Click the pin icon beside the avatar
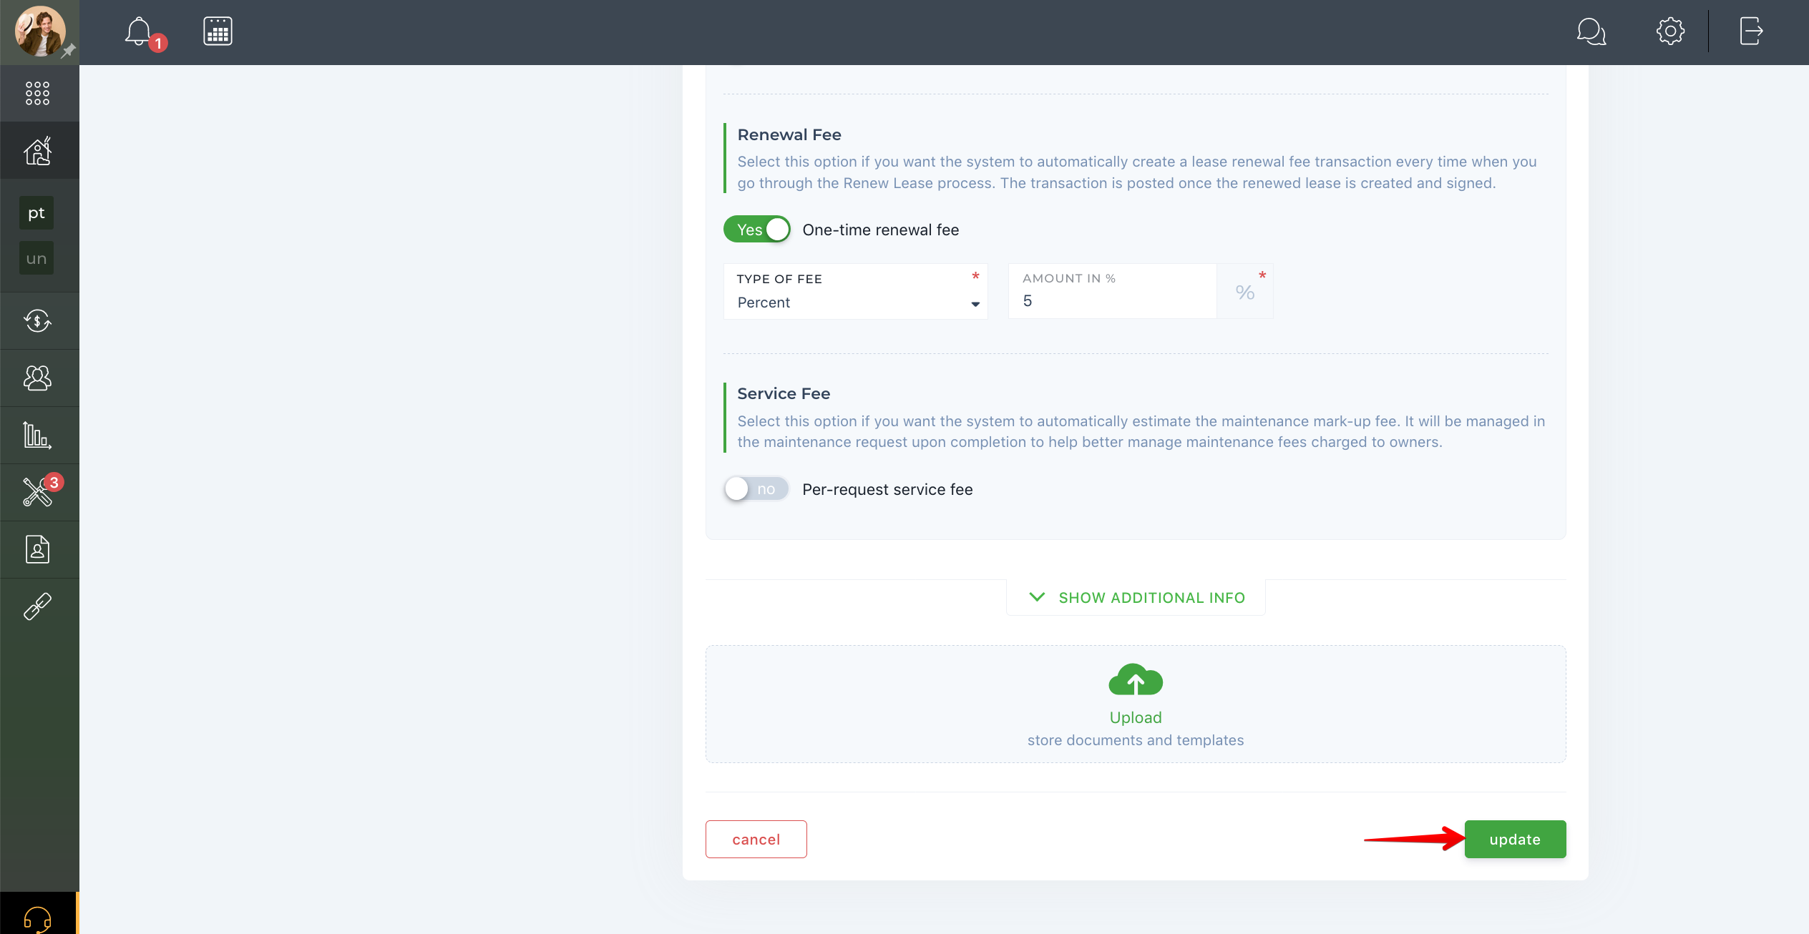Viewport: 1809px width, 934px height. (69, 51)
